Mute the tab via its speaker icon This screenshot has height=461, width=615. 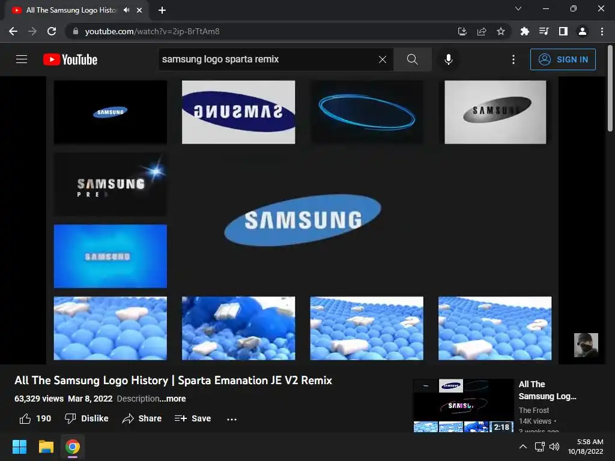tap(126, 10)
